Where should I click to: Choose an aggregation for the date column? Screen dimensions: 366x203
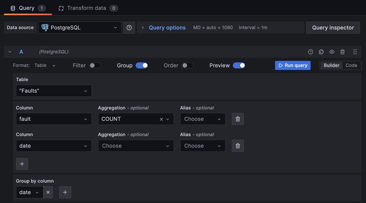136,146
